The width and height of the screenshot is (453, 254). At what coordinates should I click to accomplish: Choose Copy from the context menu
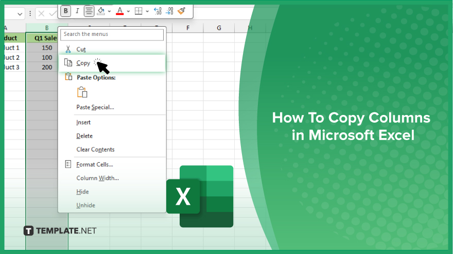tap(112, 63)
